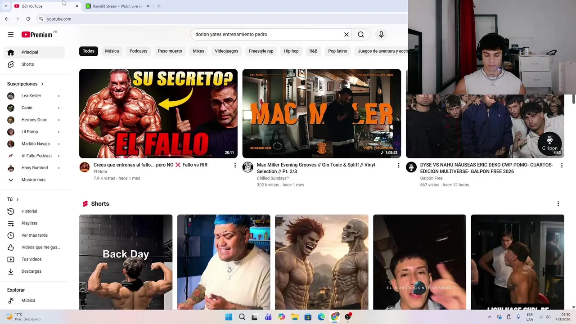Open liked videos list
Screen dimensions: 576x324
tap(34, 247)
